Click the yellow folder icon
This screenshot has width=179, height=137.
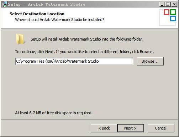click(x=20, y=39)
